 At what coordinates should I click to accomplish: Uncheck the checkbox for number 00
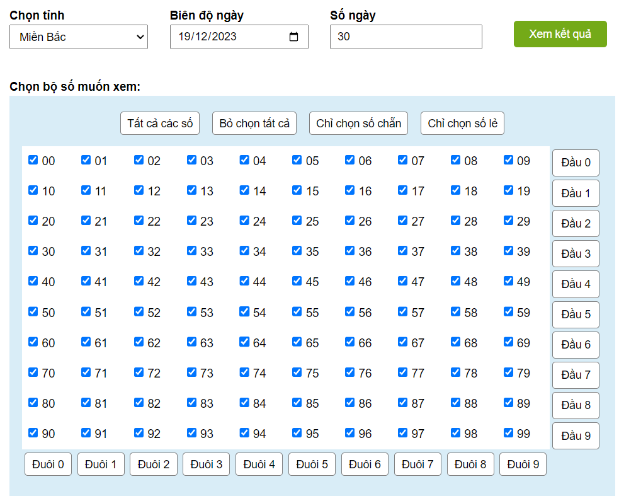coord(33,160)
